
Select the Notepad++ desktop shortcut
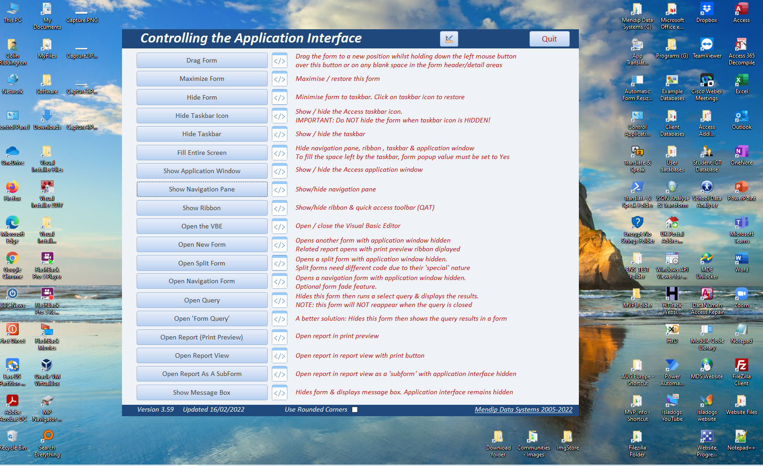coord(742,440)
